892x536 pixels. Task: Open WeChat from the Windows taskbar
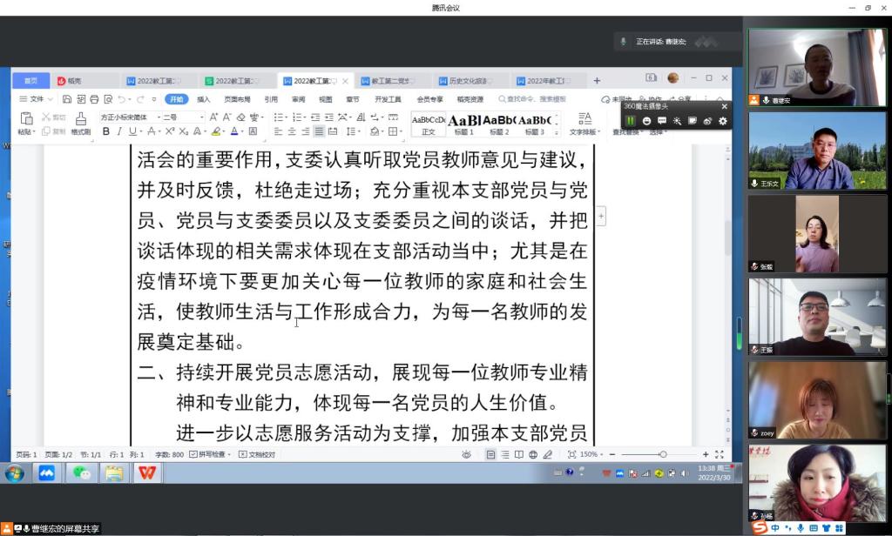pos(82,472)
